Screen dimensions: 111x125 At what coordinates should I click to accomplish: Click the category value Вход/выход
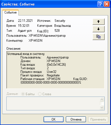(63, 26)
